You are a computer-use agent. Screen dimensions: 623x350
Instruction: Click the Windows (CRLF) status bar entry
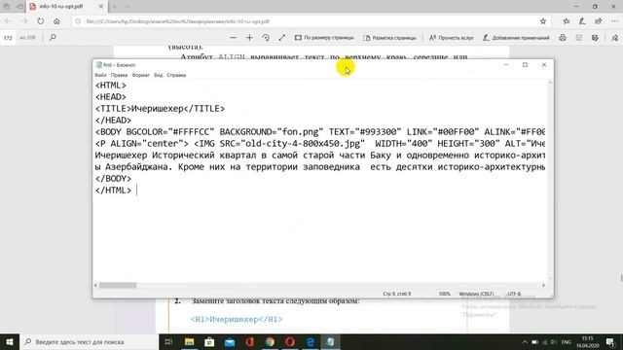(x=476, y=294)
